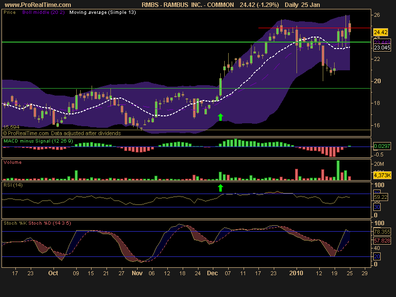Click the MACD minus Signal (12 26 9) label
Screen dimensions: 396x297
click(38, 141)
